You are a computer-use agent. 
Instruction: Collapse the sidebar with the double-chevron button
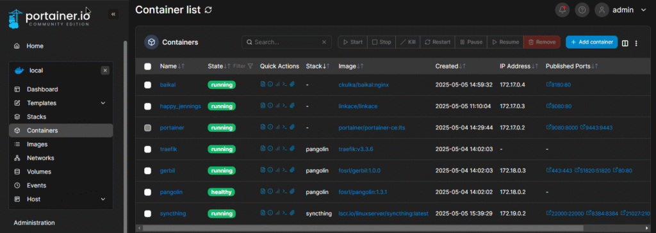click(113, 14)
